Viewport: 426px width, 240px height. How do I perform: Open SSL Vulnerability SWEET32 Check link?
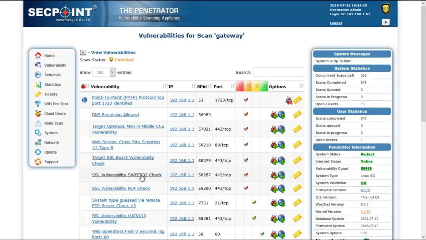click(127, 175)
